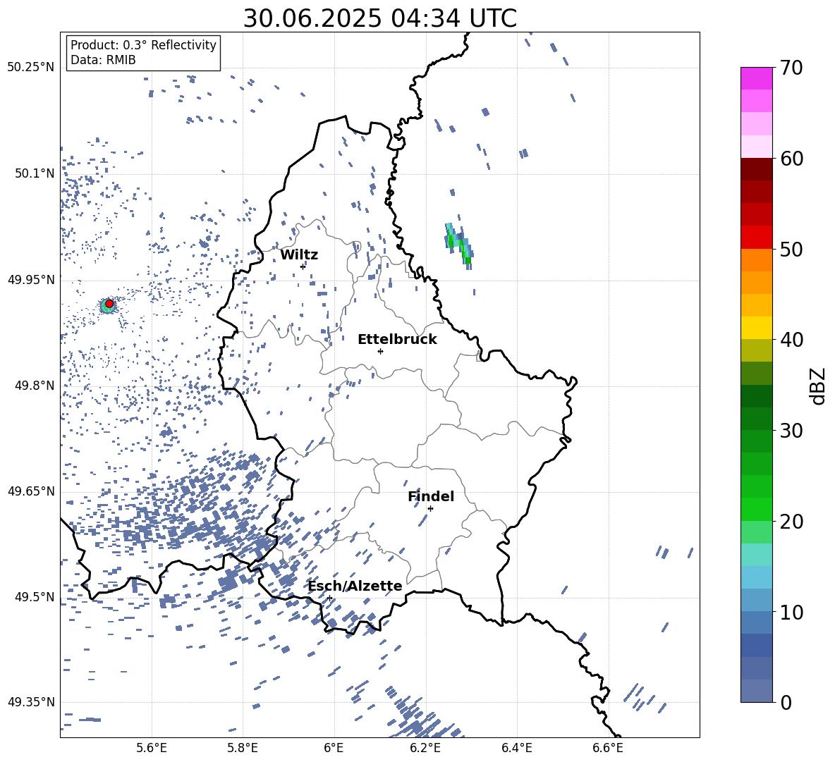
Task: Click the 50.25°N latitude label
Action: pyautogui.click(x=31, y=68)
